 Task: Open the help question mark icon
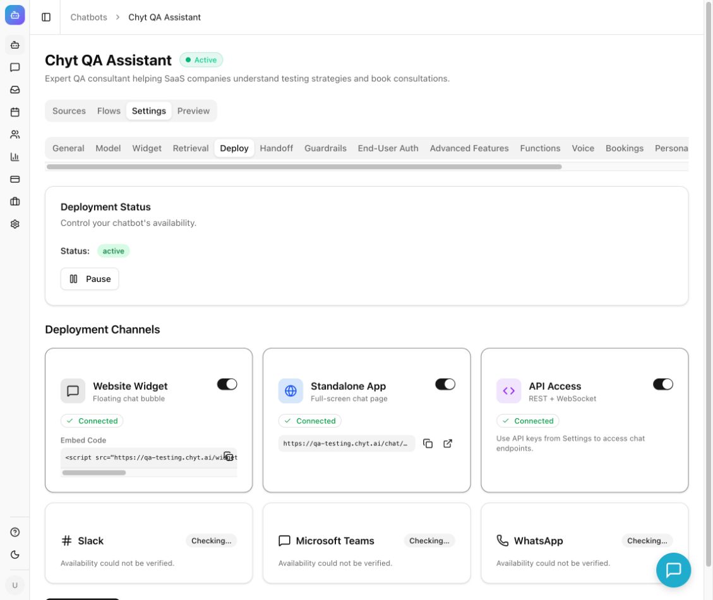pyautogui.click(x=15, y=532)
